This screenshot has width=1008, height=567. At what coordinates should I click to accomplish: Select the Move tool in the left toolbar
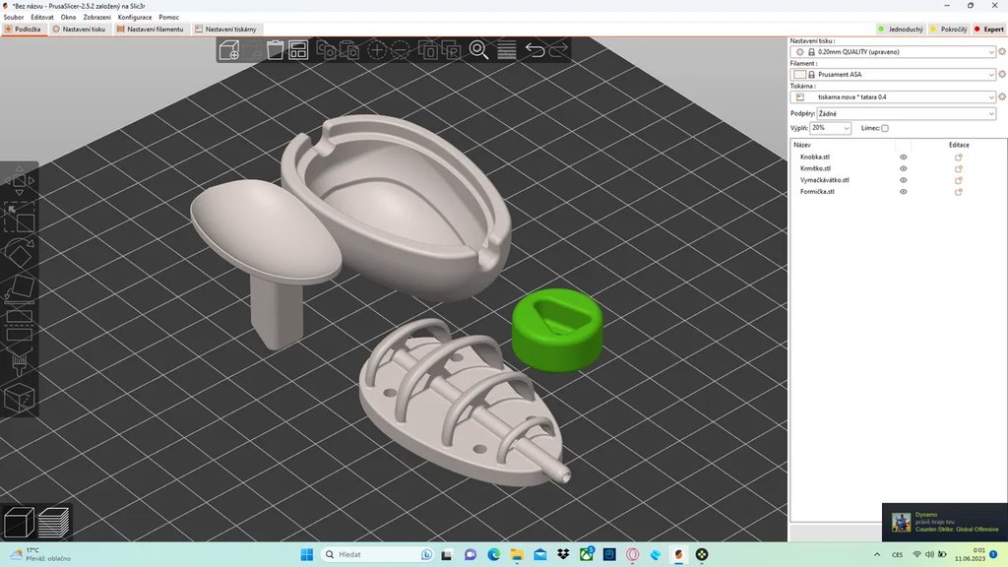coord(18,180)
